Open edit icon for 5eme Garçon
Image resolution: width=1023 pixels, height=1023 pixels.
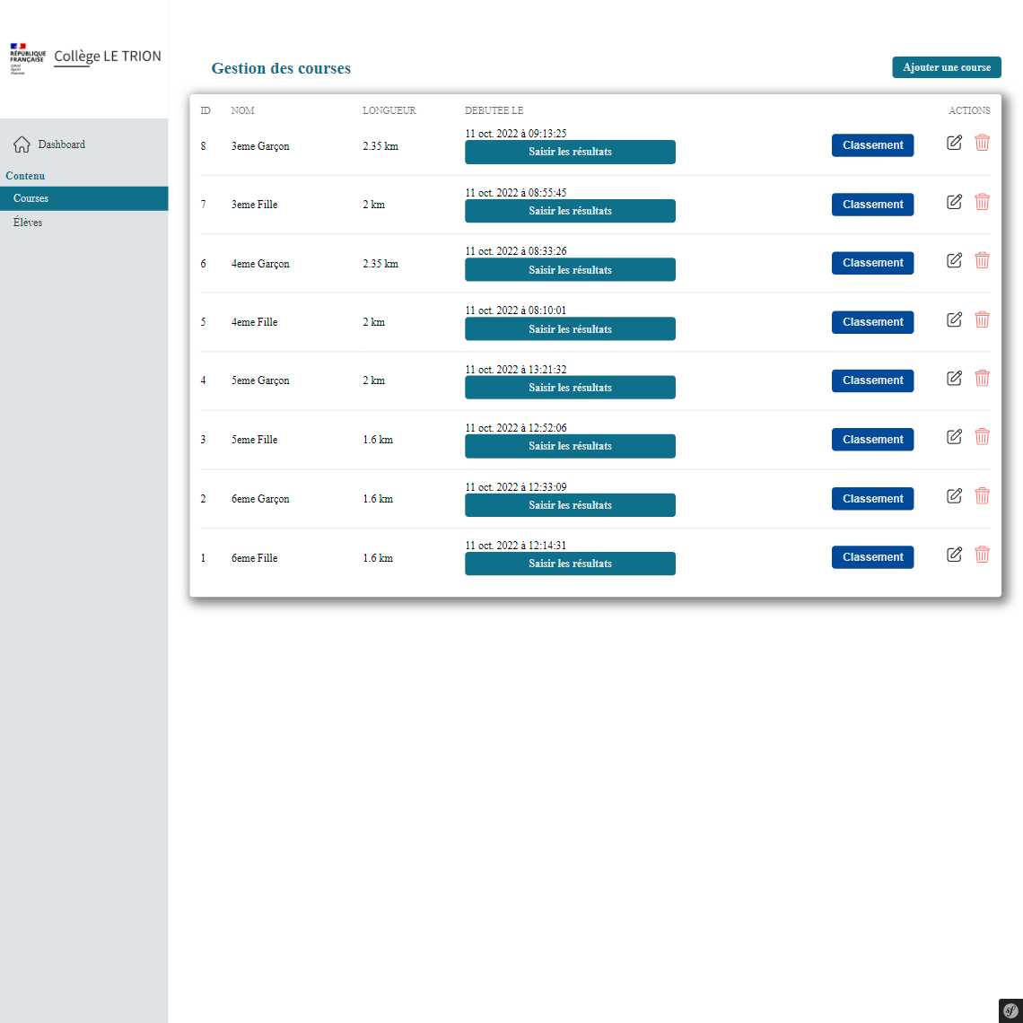[x=955, y=378]
